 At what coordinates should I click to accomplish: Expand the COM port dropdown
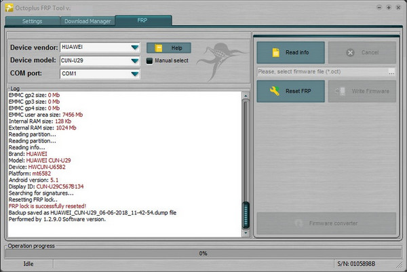pos(134,73)
